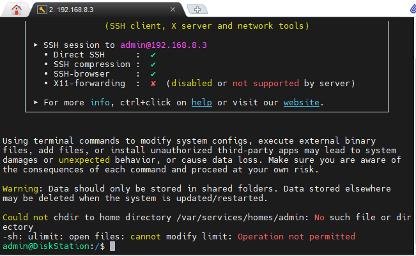Image resolution: width=416 pixels, height=256 pixels.
Task: Click the SSH compression green checkmark
Action: (x=153, y=64)
